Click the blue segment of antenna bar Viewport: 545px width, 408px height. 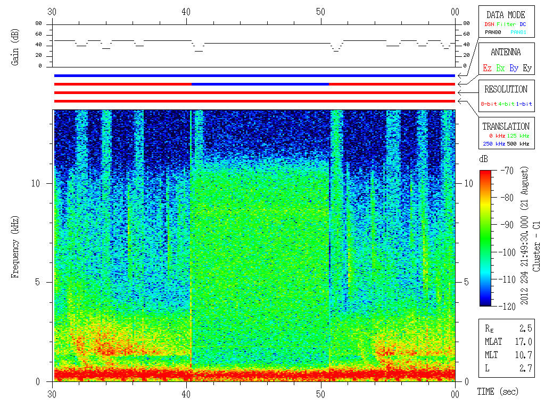pyautogui.click(x=260, y=84)
